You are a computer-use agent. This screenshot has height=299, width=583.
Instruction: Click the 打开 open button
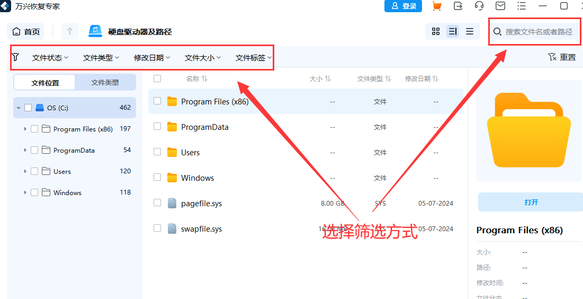[531, 202]
